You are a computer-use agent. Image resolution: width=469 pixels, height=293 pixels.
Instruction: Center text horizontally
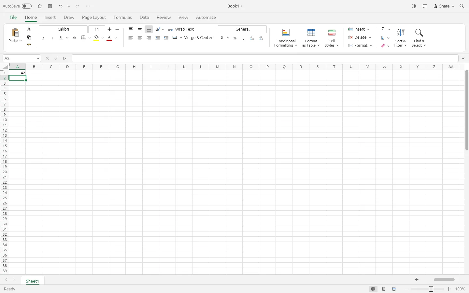[x=140, y=38]
